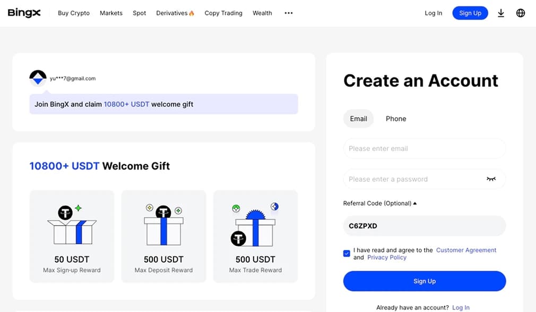The height and width of the screenshot is (312, 536).
Task: Open Spot menu
Action: [x=139, y=13]
